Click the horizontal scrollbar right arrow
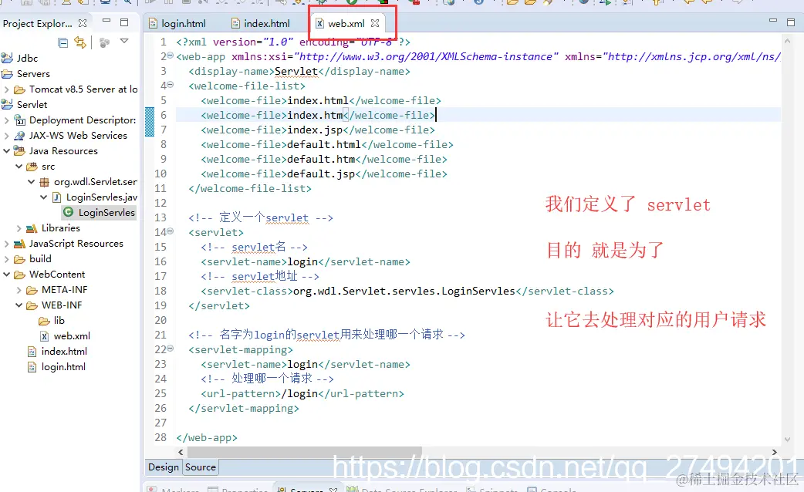Screen dimensions: 804x492 click(774, 452)
